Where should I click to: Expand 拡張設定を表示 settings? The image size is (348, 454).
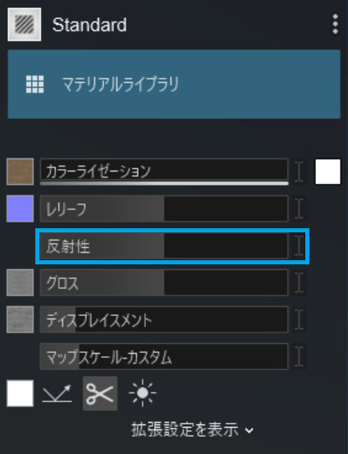pyautogui.click(x=193, y=429)
